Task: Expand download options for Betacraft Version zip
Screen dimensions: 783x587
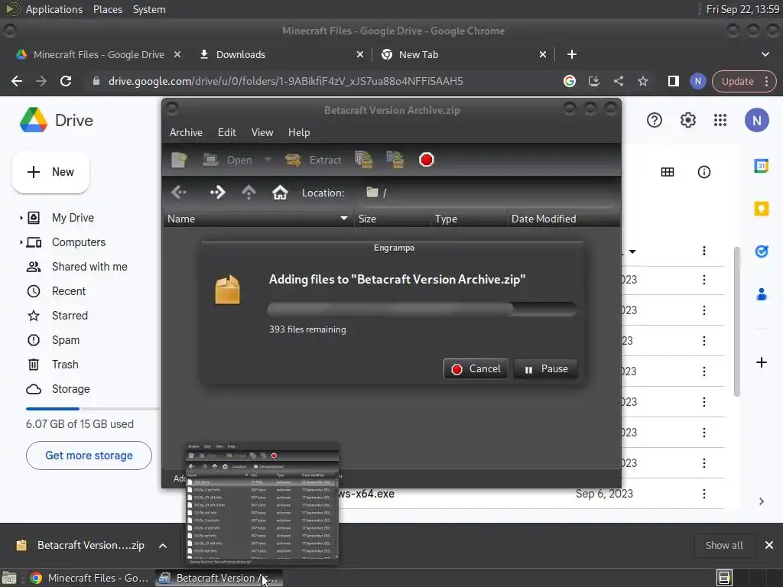Action: 163,546
